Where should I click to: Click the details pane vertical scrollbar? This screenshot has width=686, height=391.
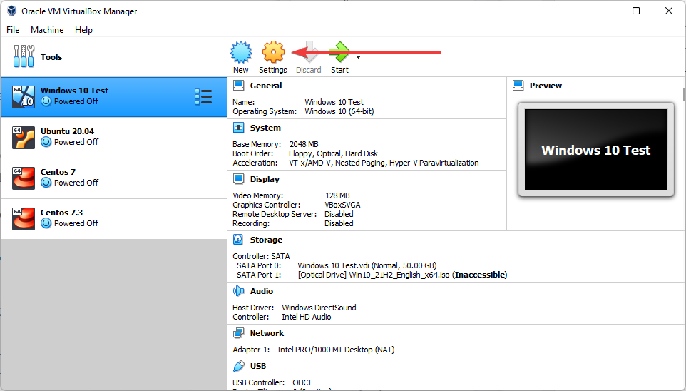684,93
